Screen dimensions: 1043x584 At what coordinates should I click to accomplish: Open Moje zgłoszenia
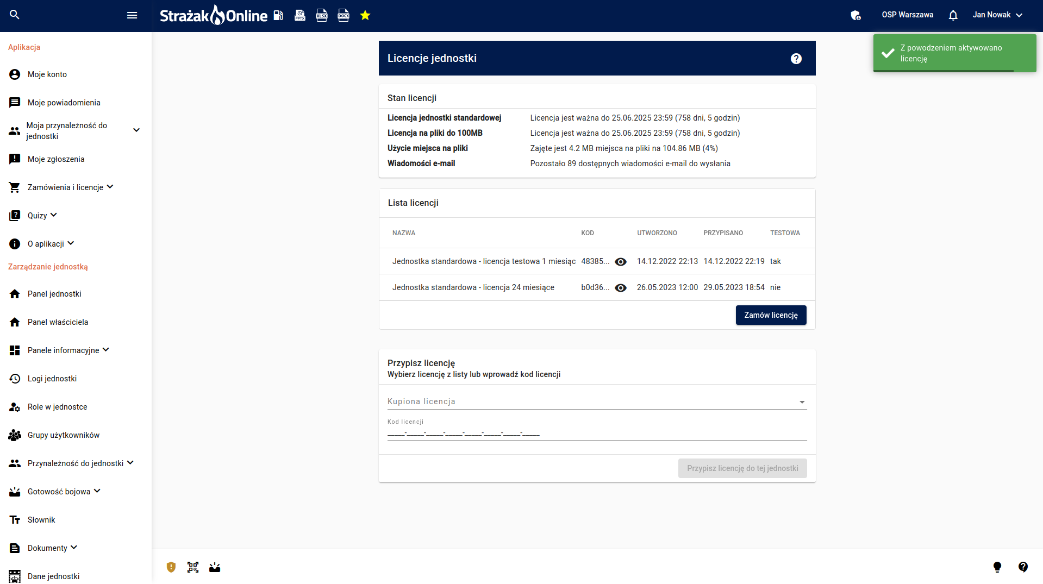[x=56, y=159]
